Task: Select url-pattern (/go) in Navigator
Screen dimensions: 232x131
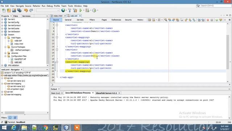Action: coord(17,89)
